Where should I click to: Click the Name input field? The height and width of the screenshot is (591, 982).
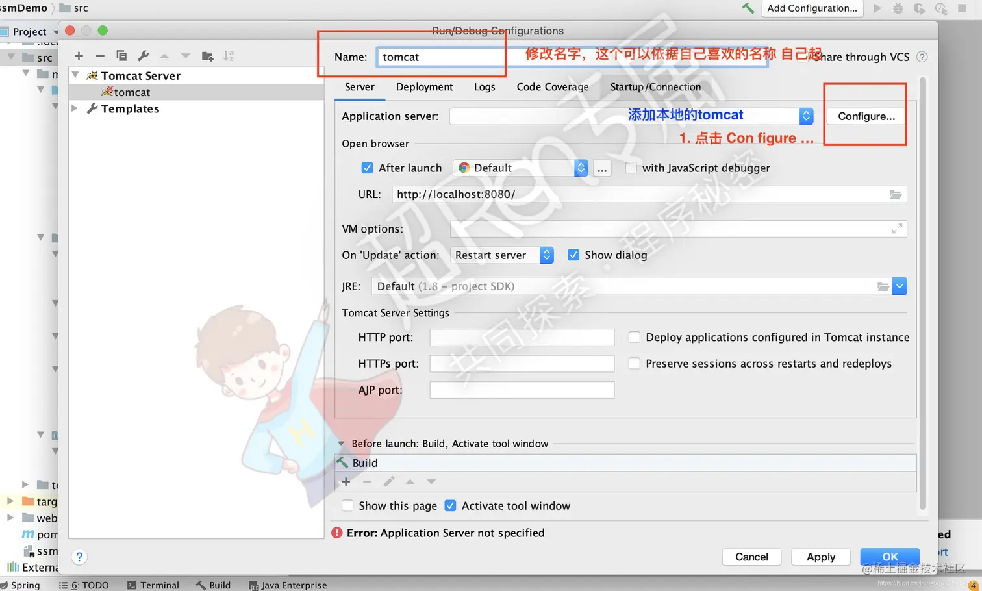tap(572, 57)
